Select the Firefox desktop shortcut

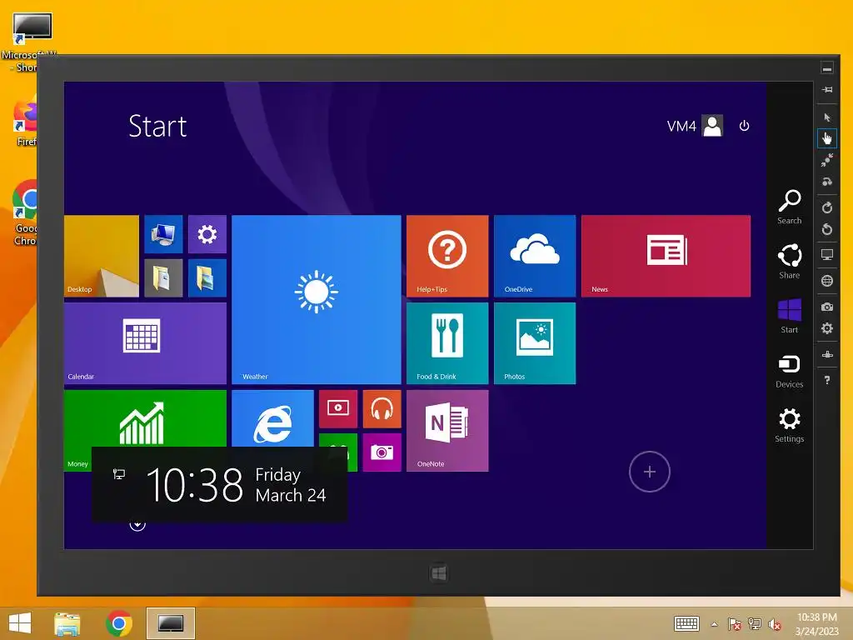pyautogui.click(x=24, y=122)
